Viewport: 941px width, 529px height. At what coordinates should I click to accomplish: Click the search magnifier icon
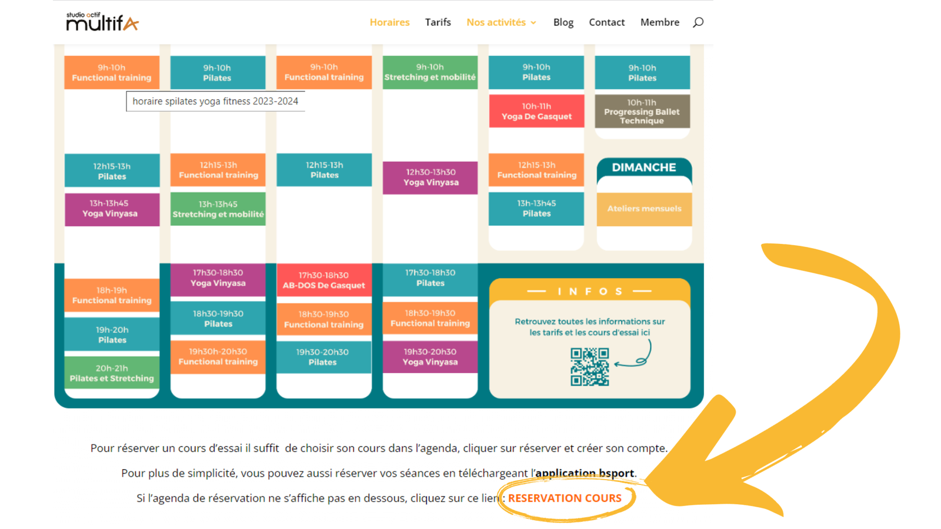tap(698, 22)
